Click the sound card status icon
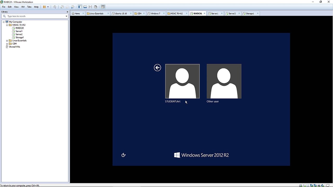Screen dimensions: 333x187 pos(322,185)
